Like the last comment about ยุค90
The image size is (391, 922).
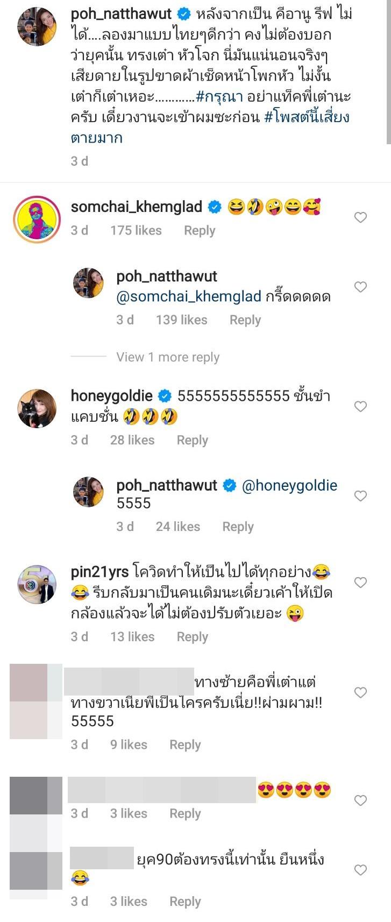point(360,869)
